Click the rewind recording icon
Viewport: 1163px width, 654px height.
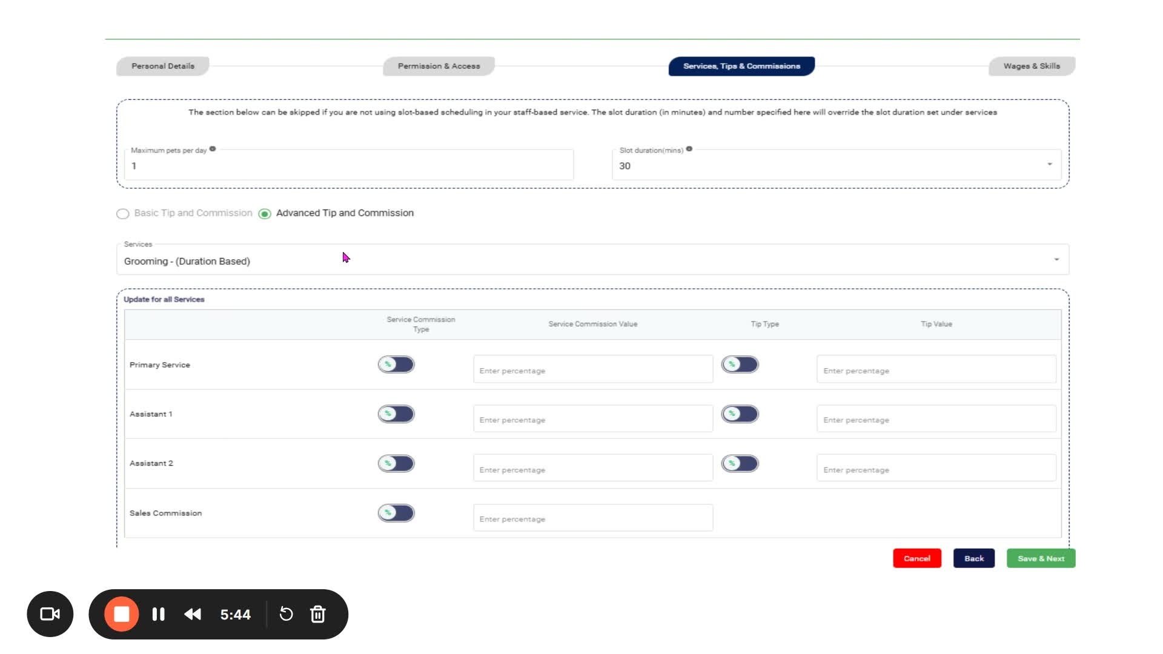pyautogui.click(x=193, y=614)
